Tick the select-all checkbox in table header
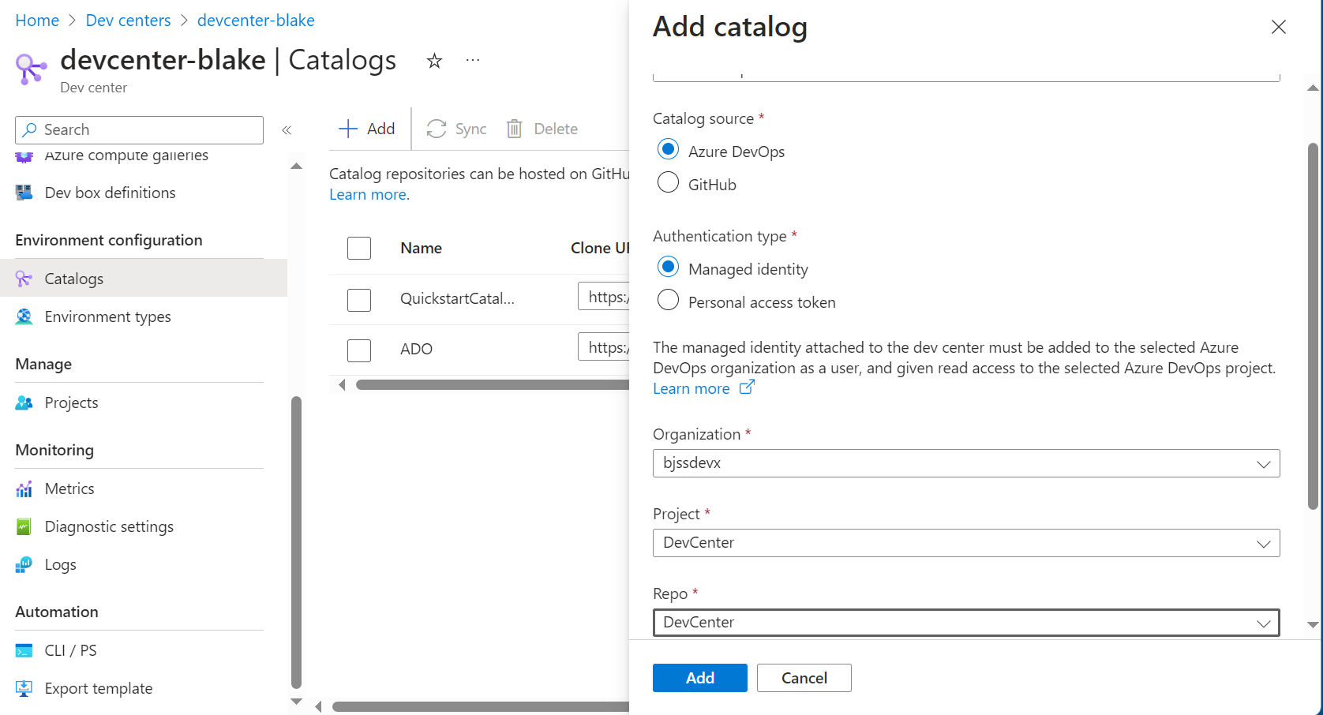This screenshot has height=715, width=1323. coord(359,248)
